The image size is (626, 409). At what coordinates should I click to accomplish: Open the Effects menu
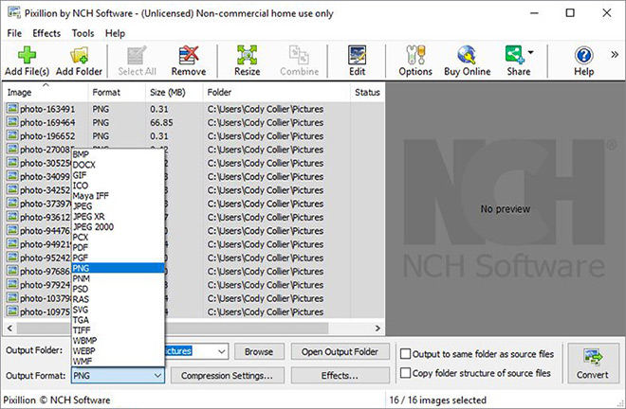pyautogui.click(x=46, y=33)
